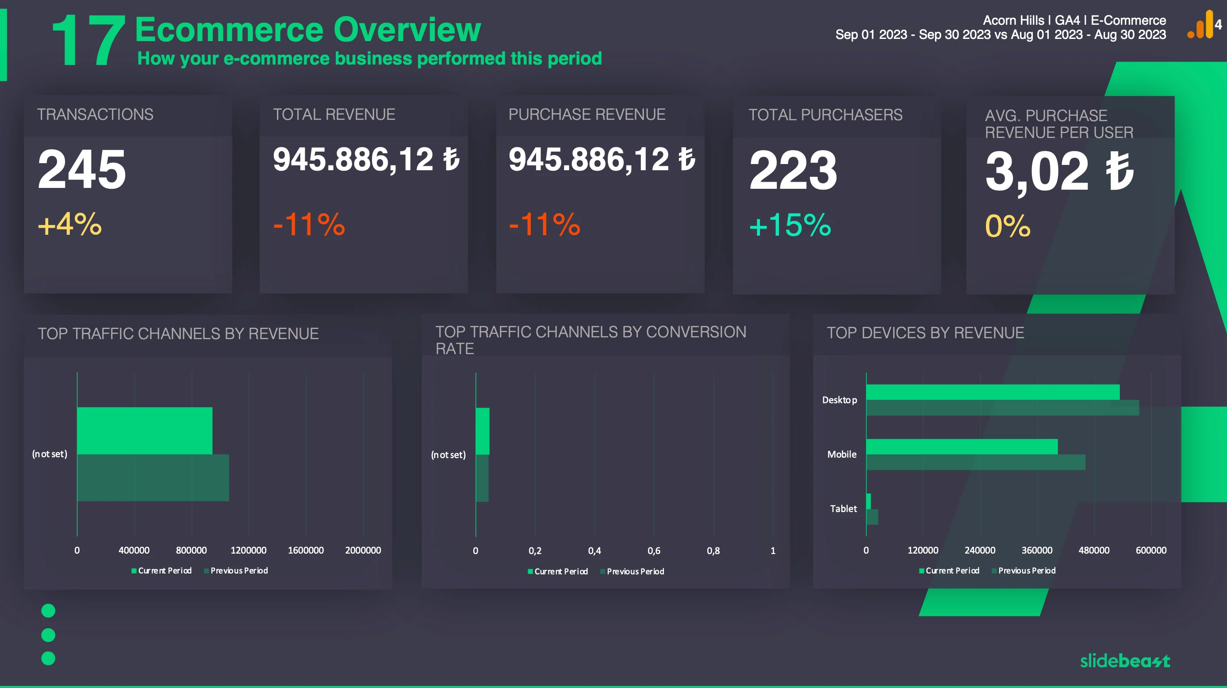Click the previous period conversion rate bar
Screen dimensions: 1227x688
tap(482, 478)
